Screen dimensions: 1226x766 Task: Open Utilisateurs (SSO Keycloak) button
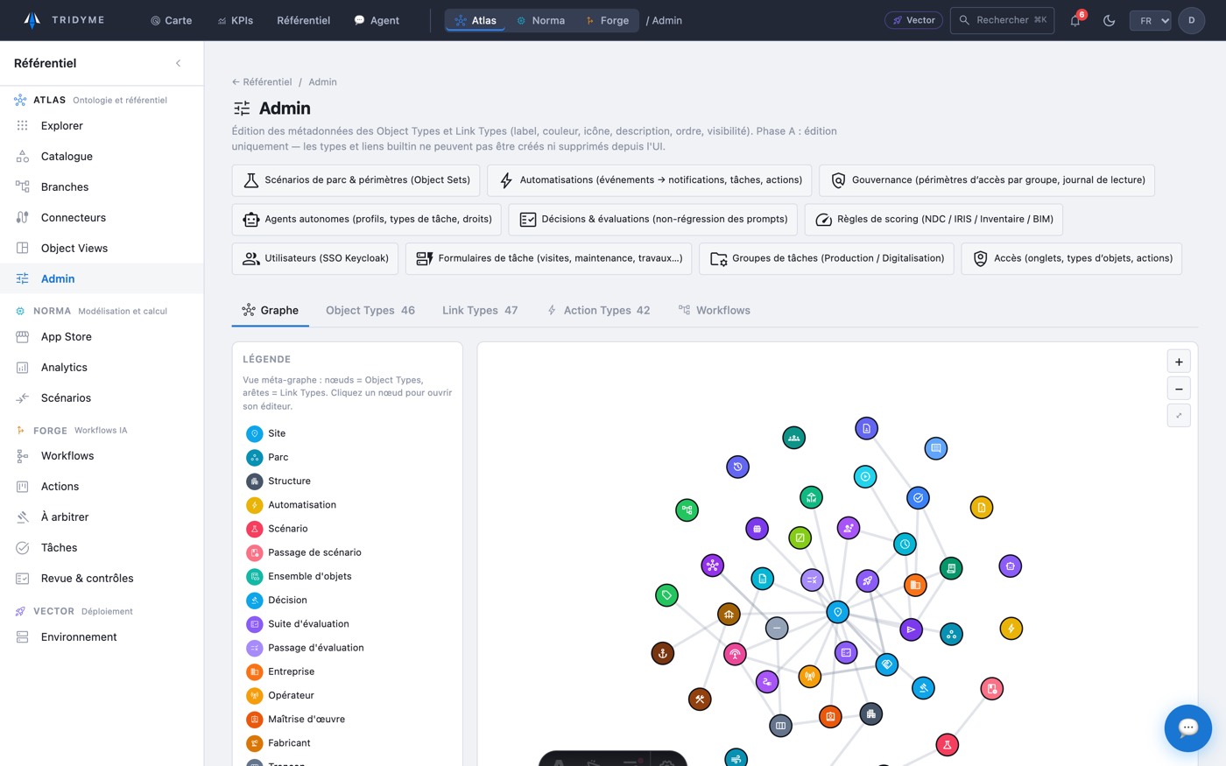(315, 258)
